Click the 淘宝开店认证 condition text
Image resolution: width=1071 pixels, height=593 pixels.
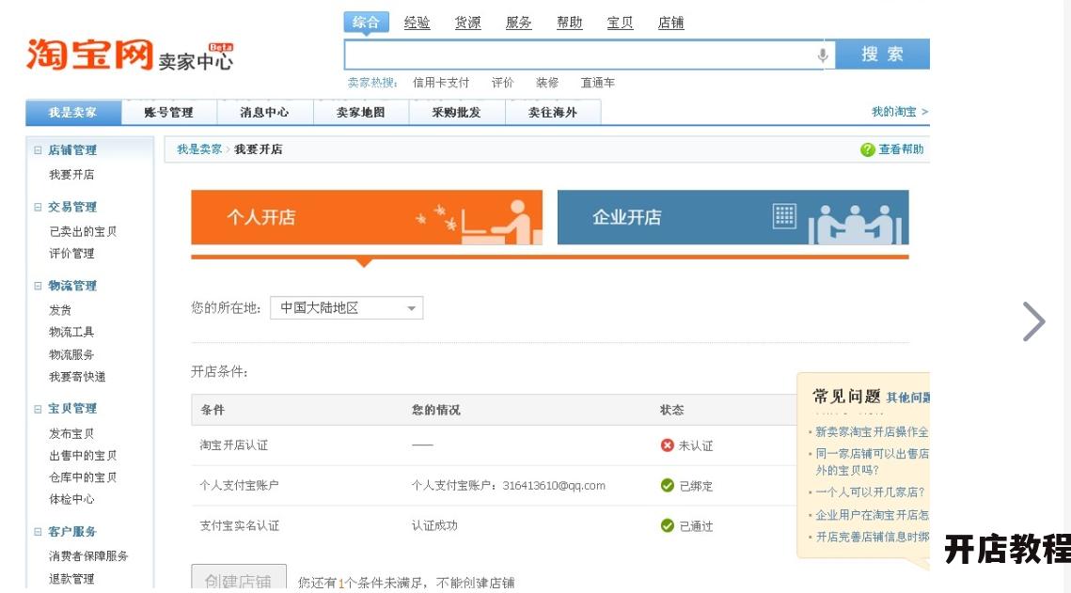tap(233, 445)
